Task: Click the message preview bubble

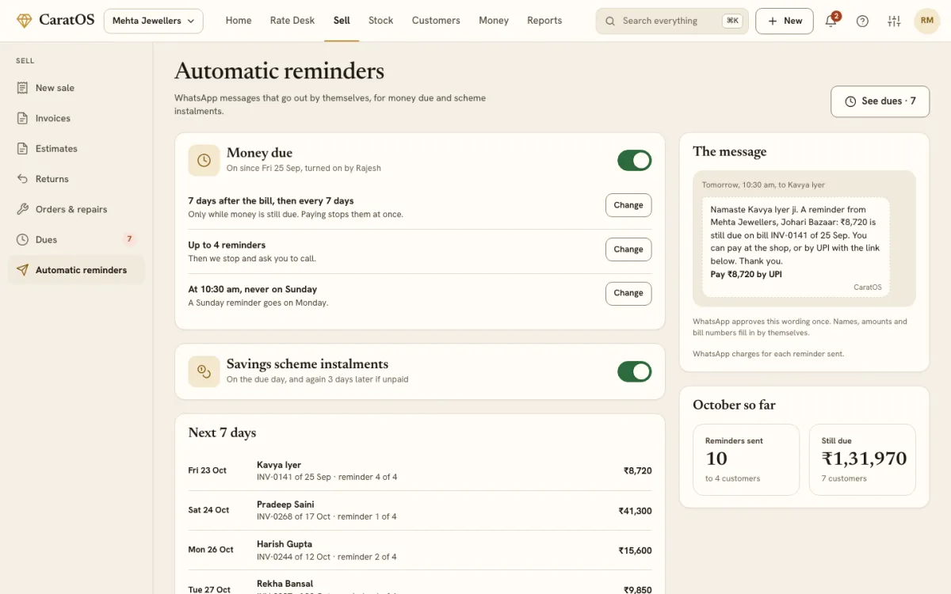Action: pos(796,247)
